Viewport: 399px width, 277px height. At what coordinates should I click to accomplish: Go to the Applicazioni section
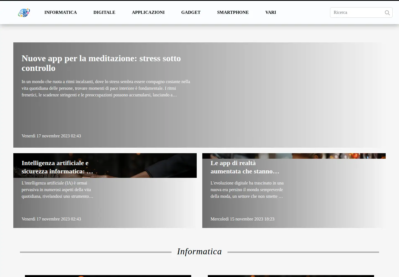[148, 12]
